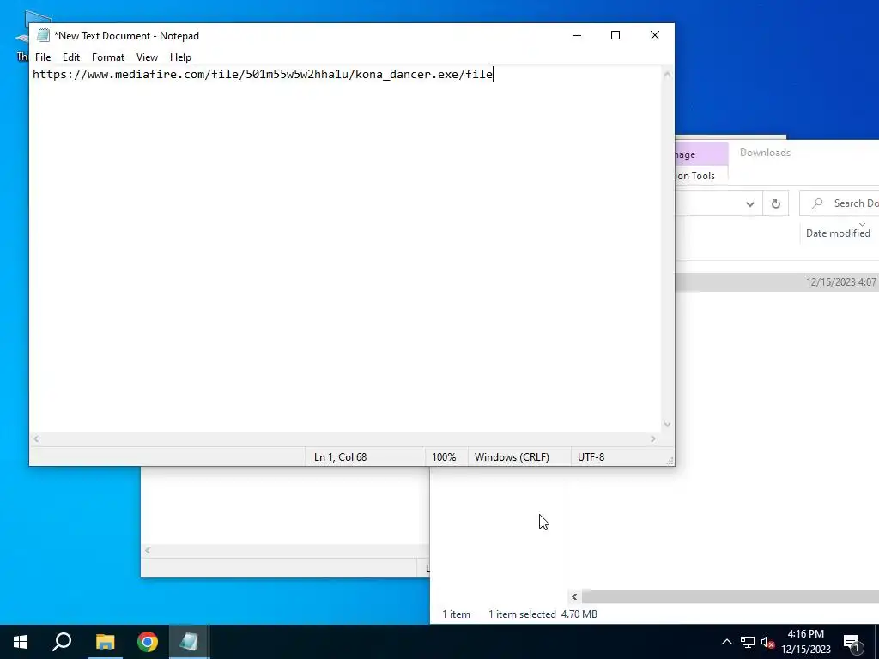Close the Notepad window
Screen dimensions: 879x659
[655, 35]
